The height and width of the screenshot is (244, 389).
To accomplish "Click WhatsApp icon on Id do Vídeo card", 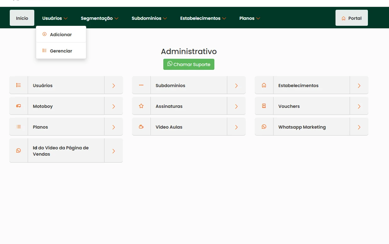I will point(19,151).
